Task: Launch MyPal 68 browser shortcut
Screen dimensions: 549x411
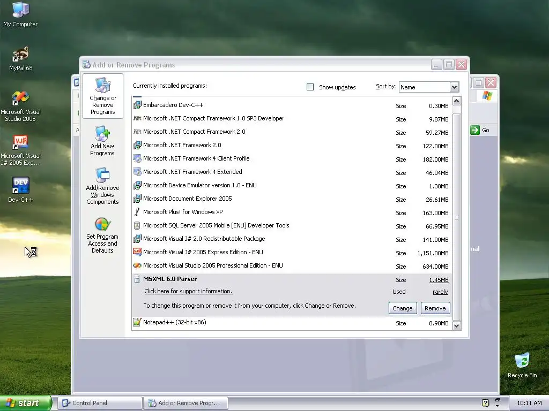Action: pos(20,58)
